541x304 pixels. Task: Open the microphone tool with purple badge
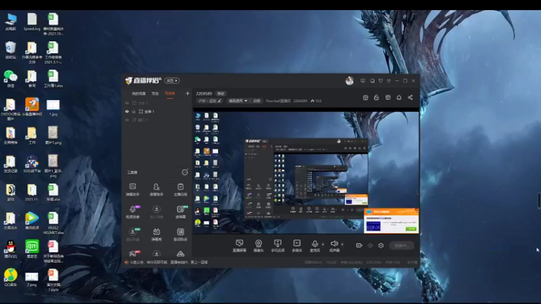(x=133, y=212)
